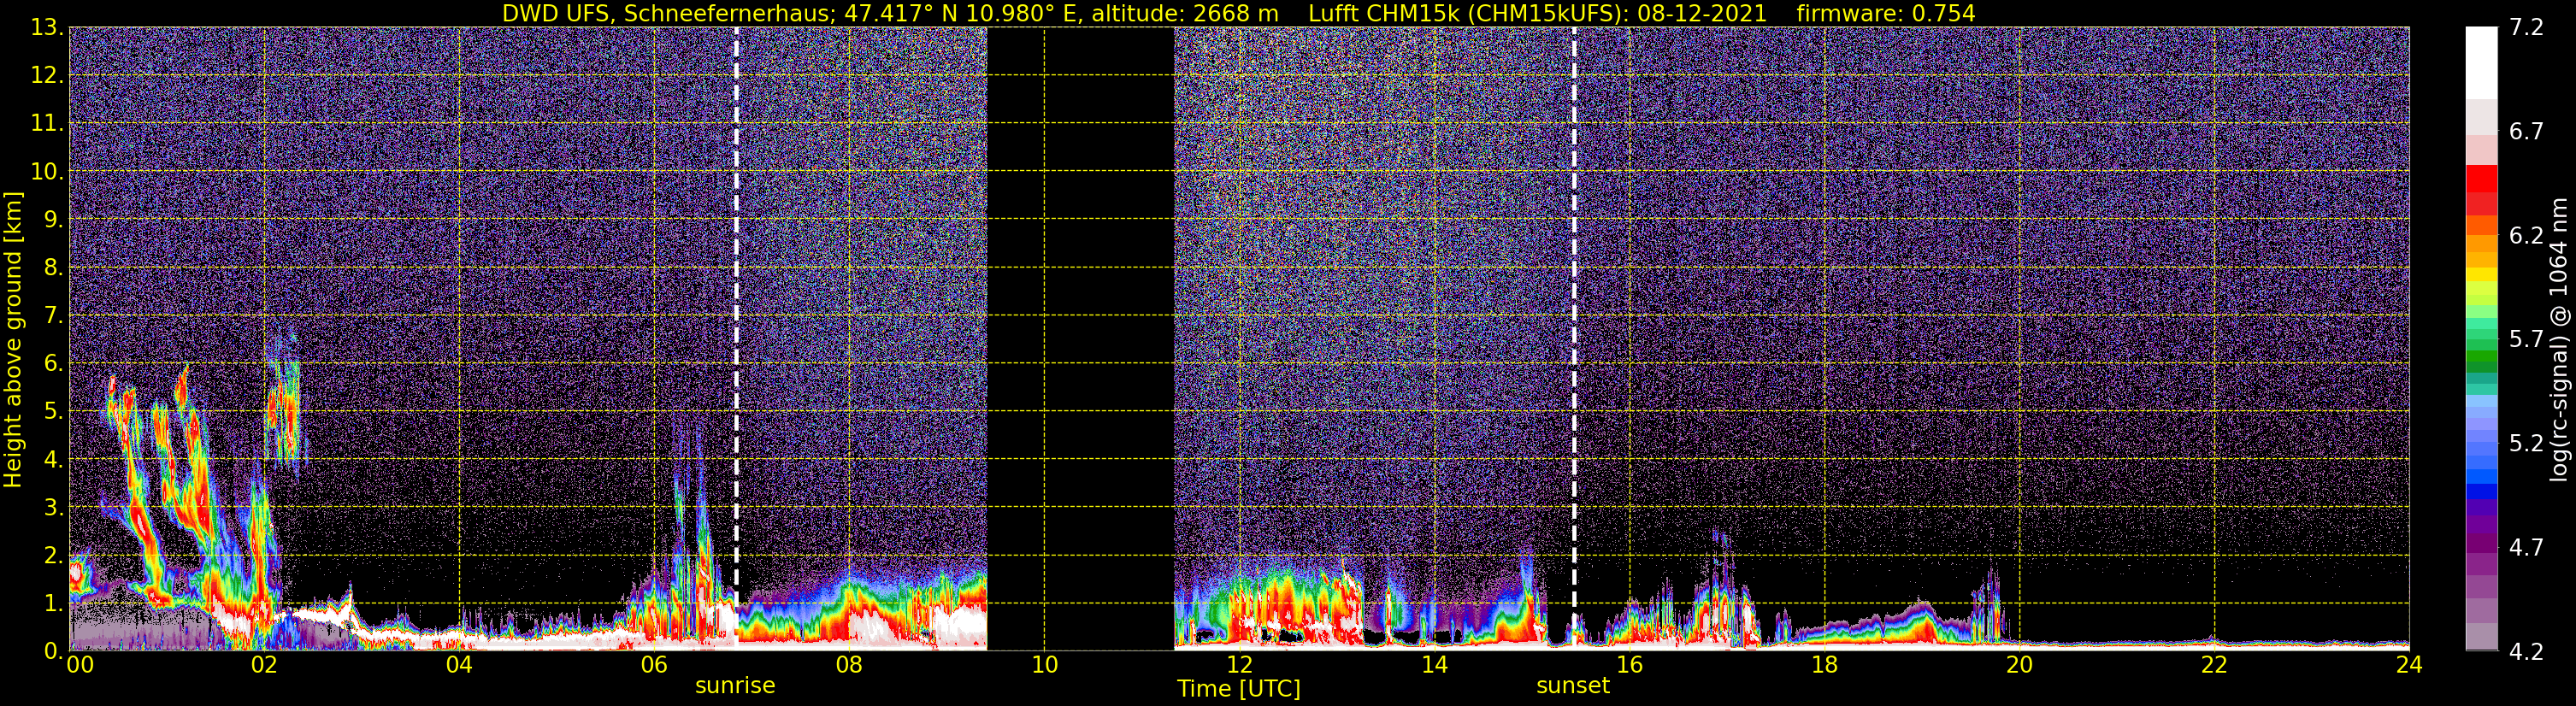The image size is (2576, 706).
Task: Click the colorbar tick label '5.2'
Action: 2526,444
